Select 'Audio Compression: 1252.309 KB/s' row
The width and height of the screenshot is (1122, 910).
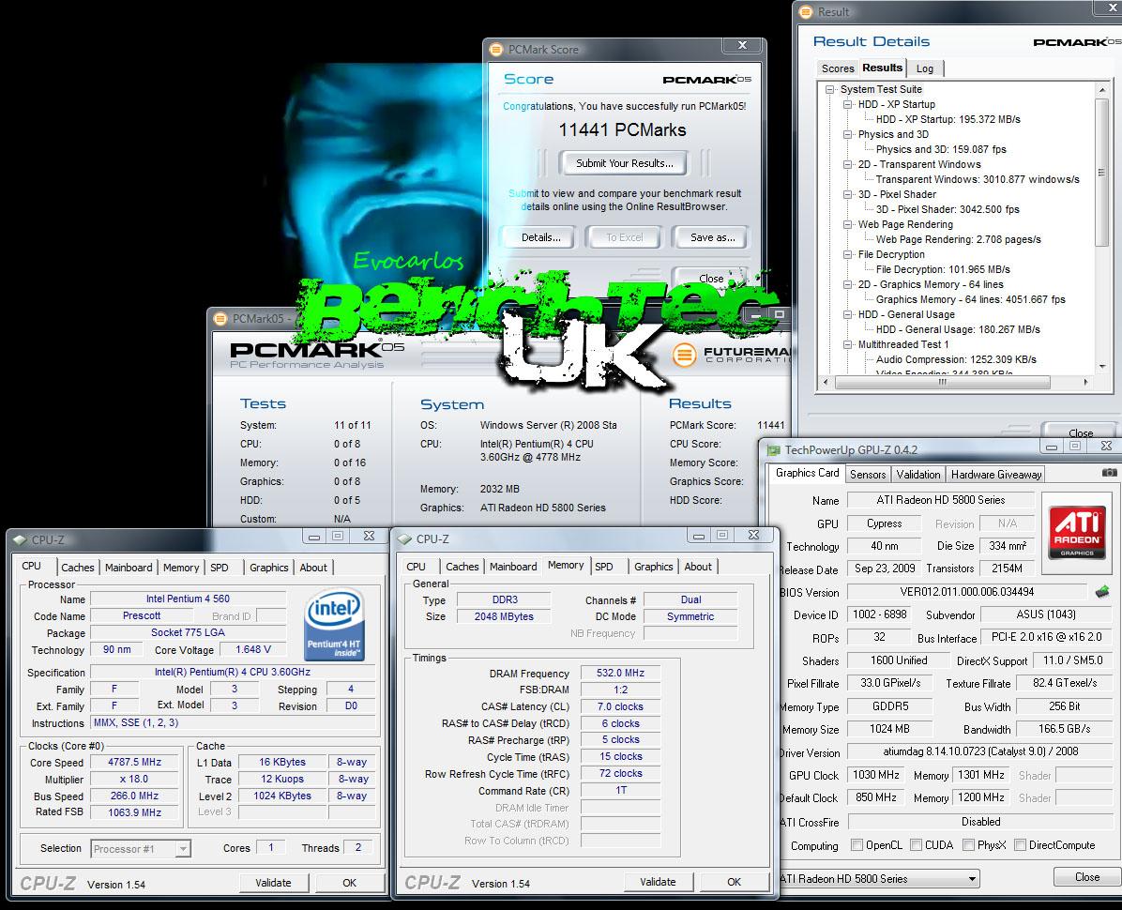point(956,360)
